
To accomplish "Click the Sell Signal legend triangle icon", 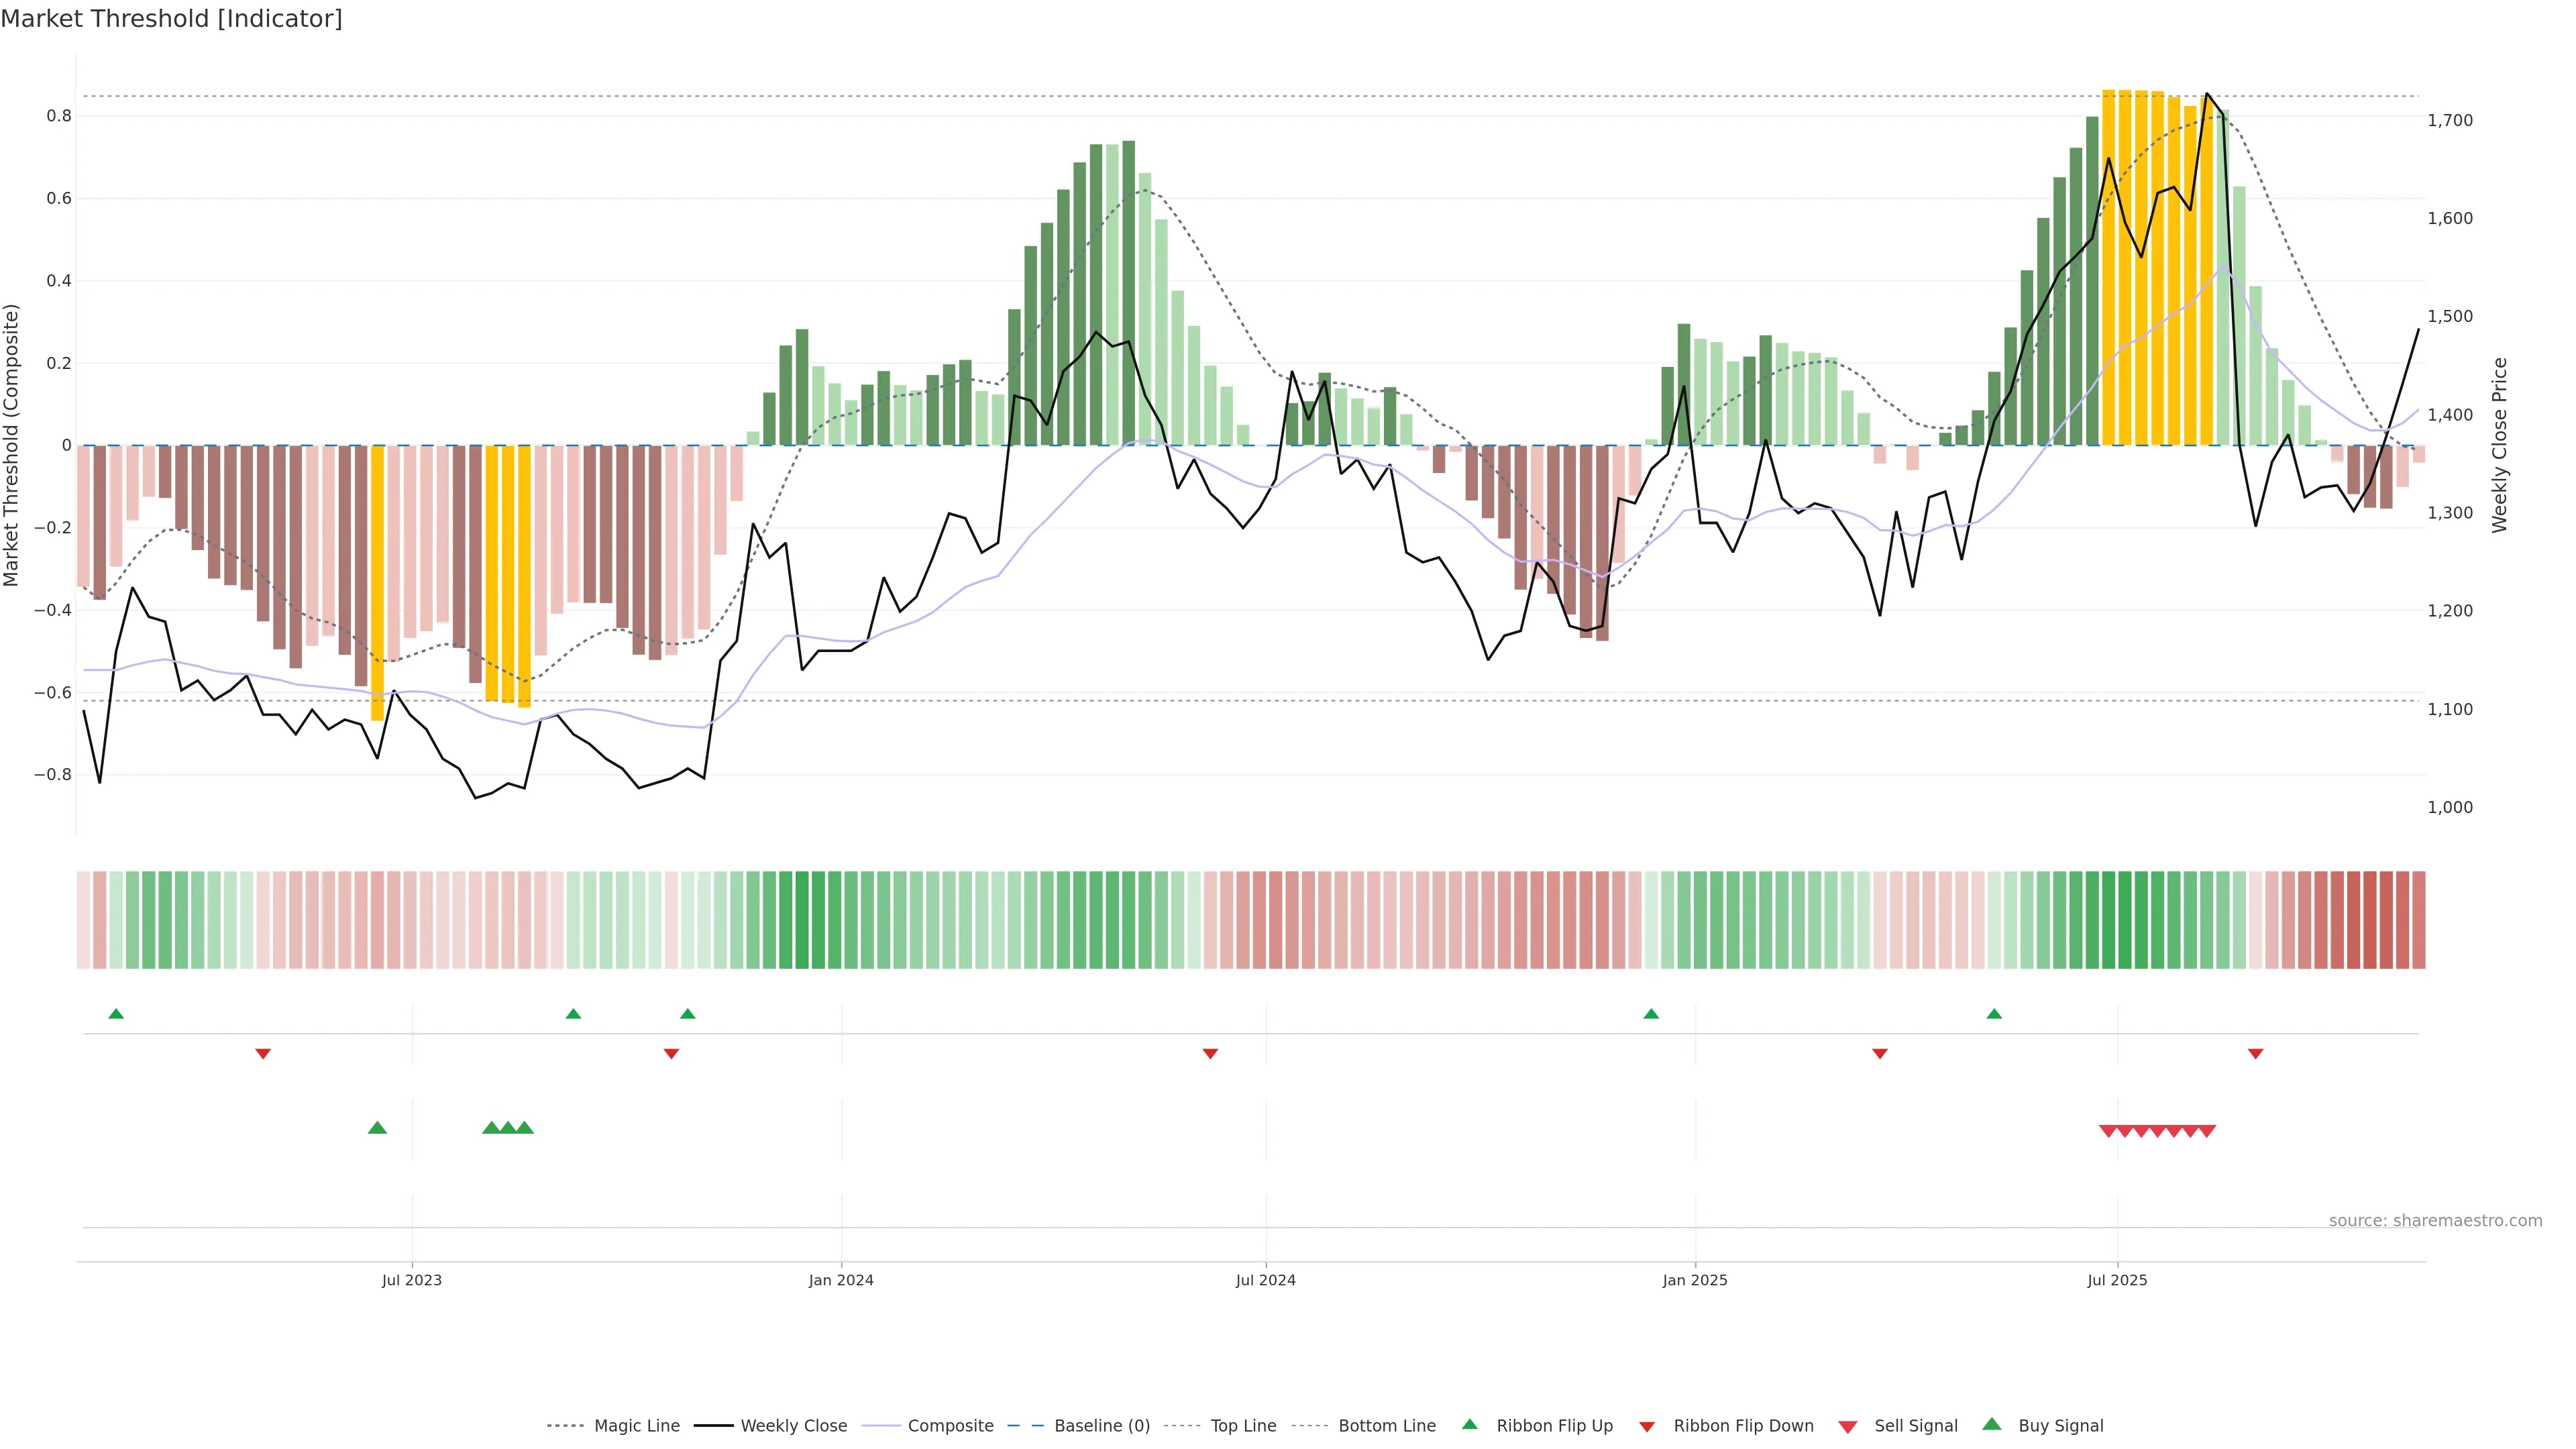I will click(1847, 1427).
